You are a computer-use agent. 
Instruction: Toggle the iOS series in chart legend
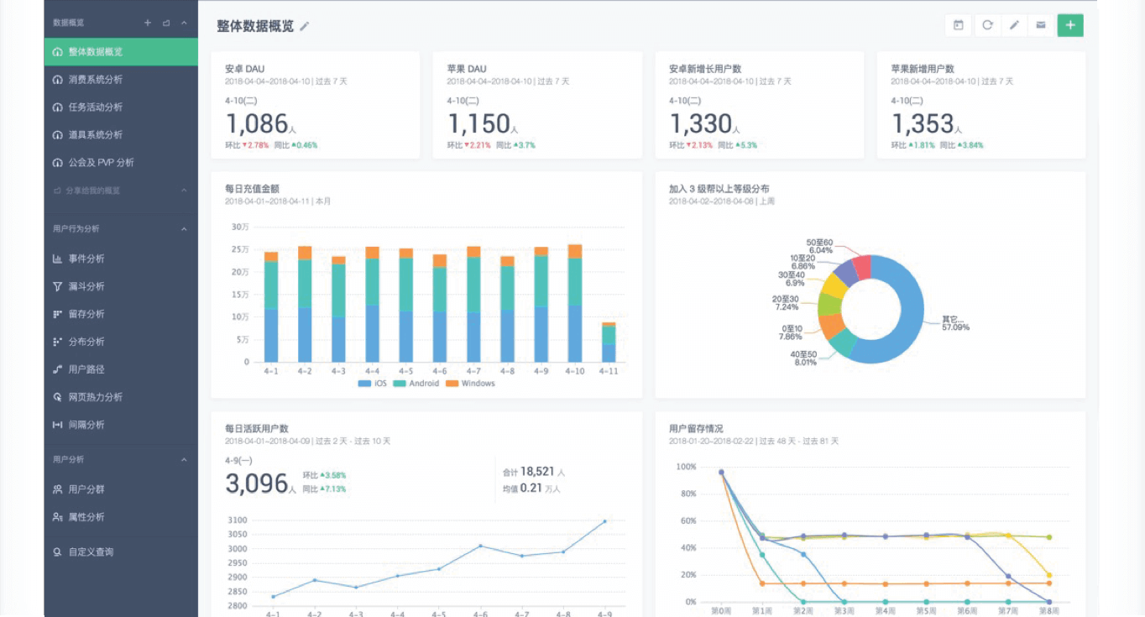coord(373,384)
